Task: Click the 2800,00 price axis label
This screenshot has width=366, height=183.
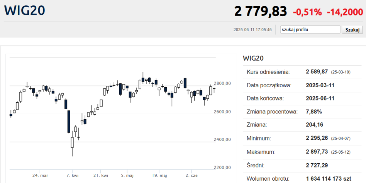Action: pyautogui.click(x=222, y=83)
